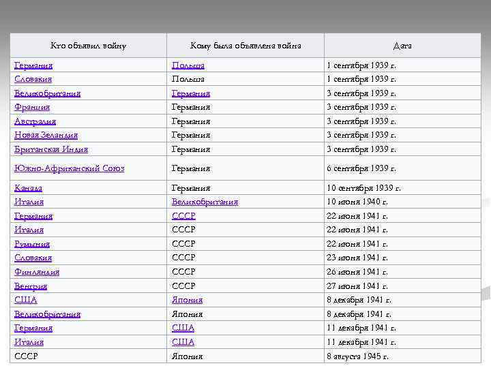Click Япония text in the 1945 row
491x368 pixels.
point(188,356)
